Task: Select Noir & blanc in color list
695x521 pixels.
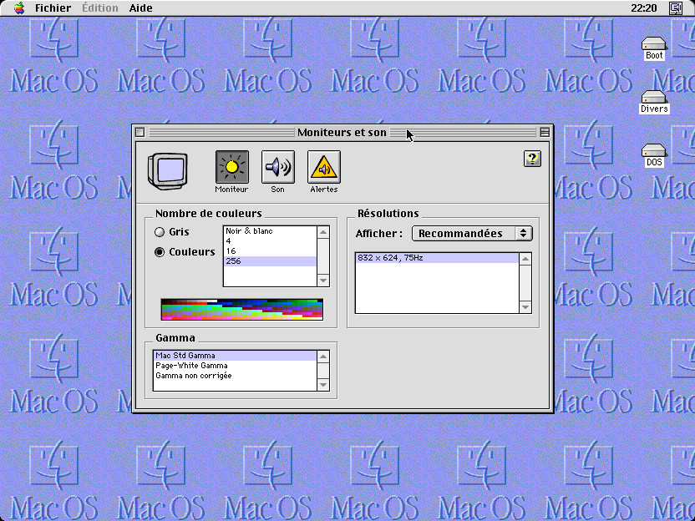Action: click(270, 230)
